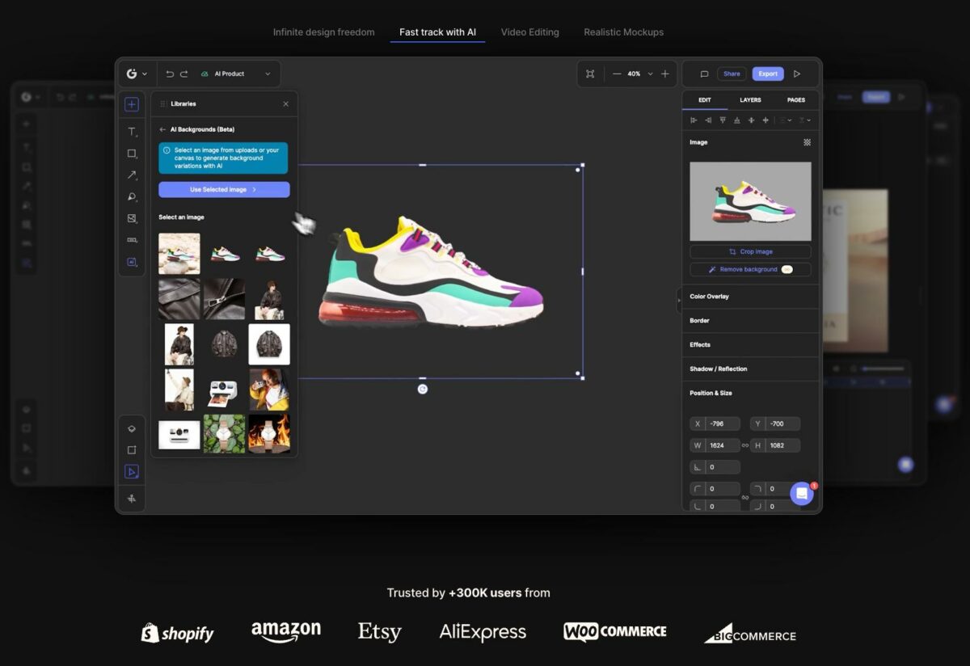Screen dimensions: 970x666
Task: Click the Undo arrow in the top toolbar
Action: tap(169, 74)
